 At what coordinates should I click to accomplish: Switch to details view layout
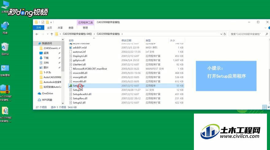click(x=264, y=107)
